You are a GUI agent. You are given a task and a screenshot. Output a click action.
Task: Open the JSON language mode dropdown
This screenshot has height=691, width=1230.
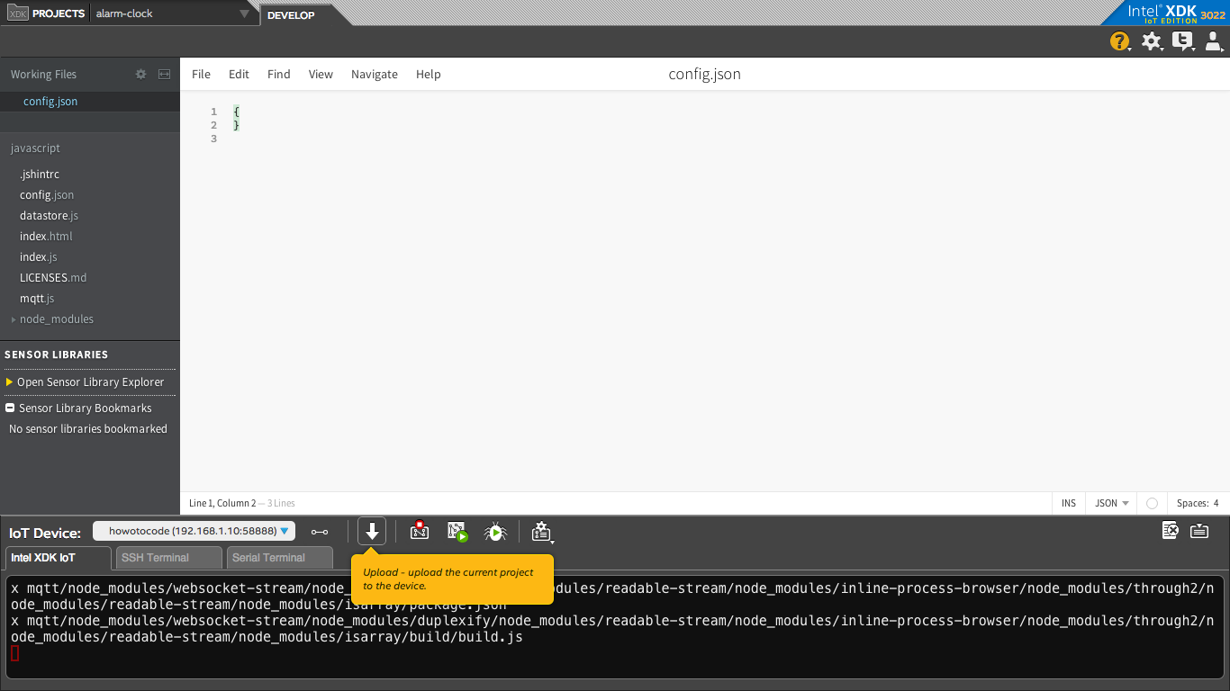pyautogui.click(x=1112, y=504)
